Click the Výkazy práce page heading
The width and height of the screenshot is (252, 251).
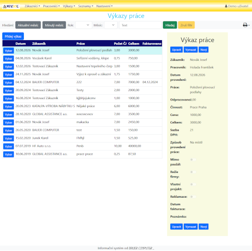[126, 16]
